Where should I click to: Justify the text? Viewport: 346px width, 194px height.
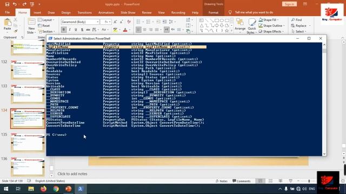[157, 30]
